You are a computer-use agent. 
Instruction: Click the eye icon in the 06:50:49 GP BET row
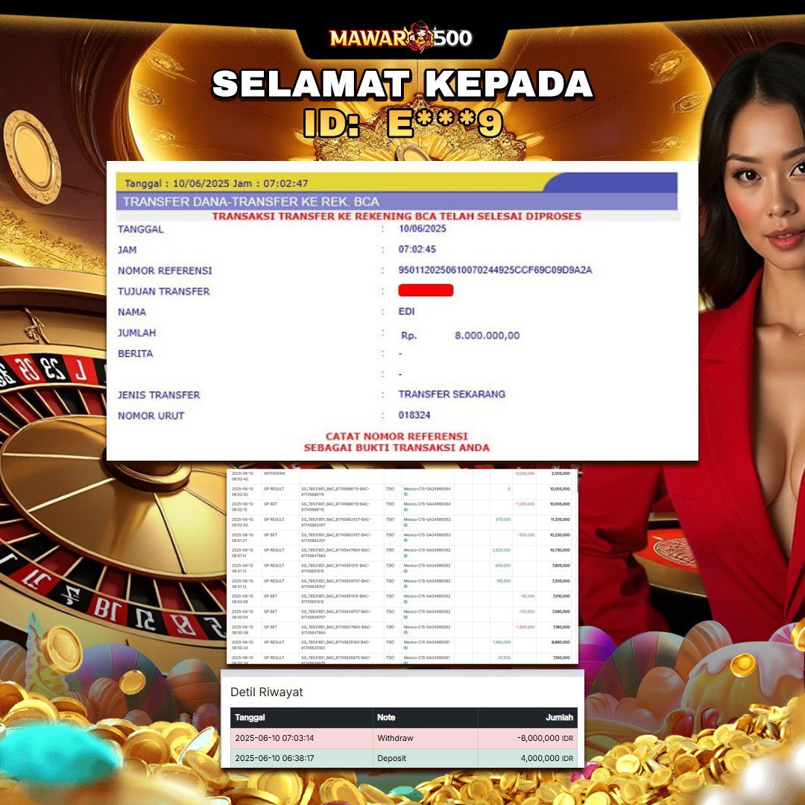click(405, 633)
